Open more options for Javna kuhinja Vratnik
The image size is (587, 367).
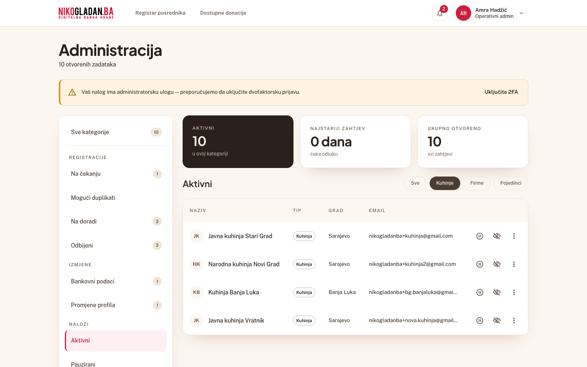(514, 321)
